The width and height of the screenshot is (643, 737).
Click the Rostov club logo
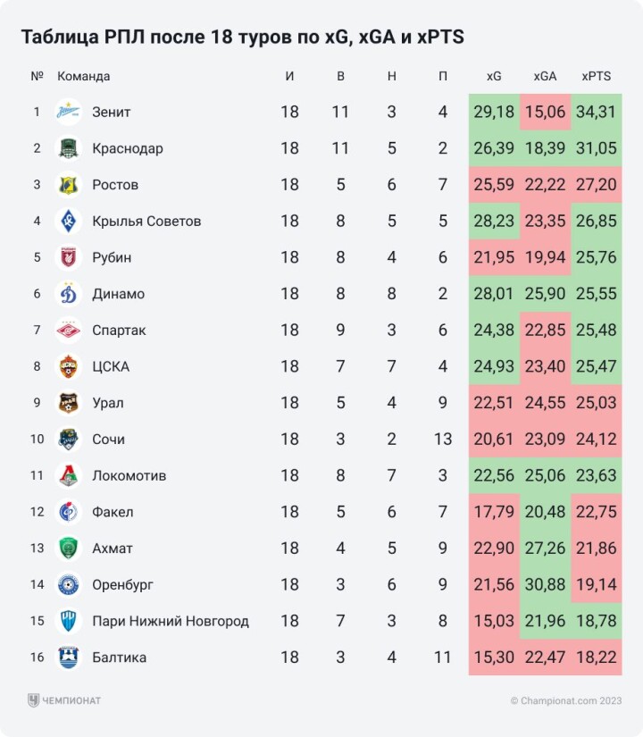click(x=69, y=185)
